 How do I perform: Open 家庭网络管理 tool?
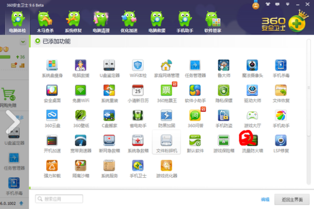tap(166, 68)
